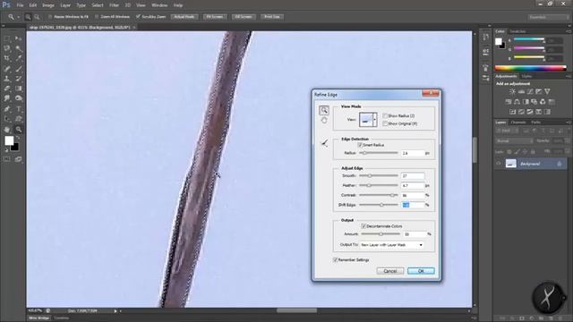Select the Eyedropper tool
573x322 pixels.
tap(18, 58)
